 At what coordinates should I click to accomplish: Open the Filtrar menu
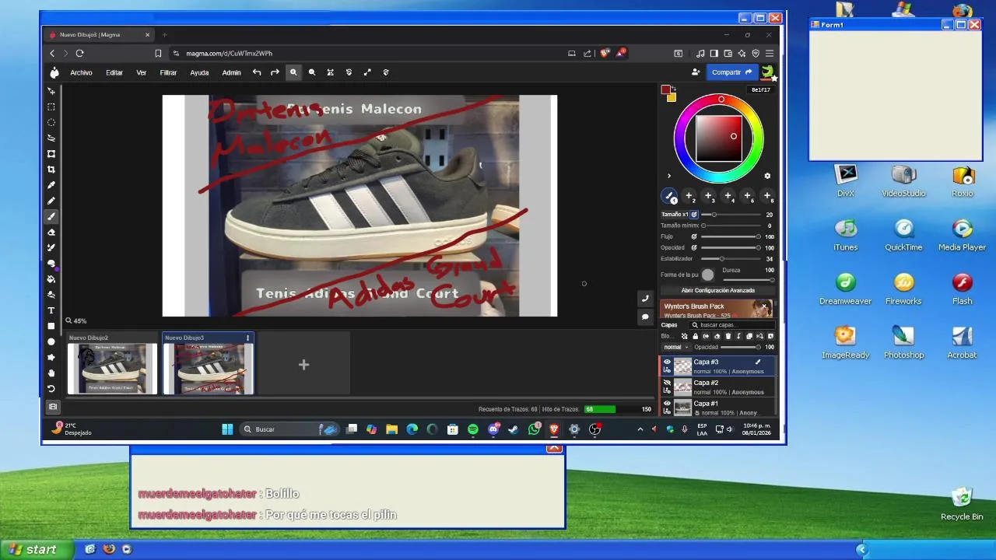pyautogui.click(x=168, y=72)
